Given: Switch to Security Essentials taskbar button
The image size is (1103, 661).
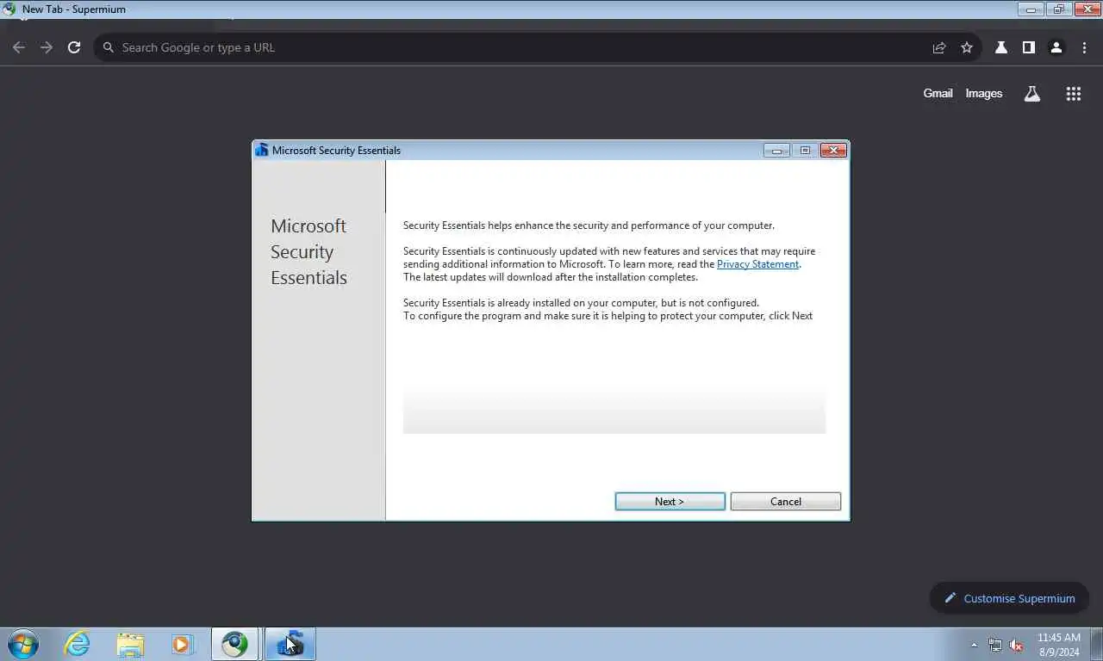Looking at the screenshot, I should pos(290,644).
